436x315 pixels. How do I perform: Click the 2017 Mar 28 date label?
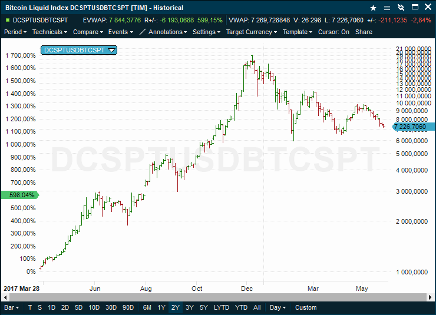(x=21, y=289)
